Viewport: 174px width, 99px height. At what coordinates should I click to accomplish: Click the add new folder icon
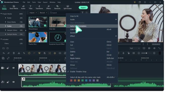(x=4, y=48)
